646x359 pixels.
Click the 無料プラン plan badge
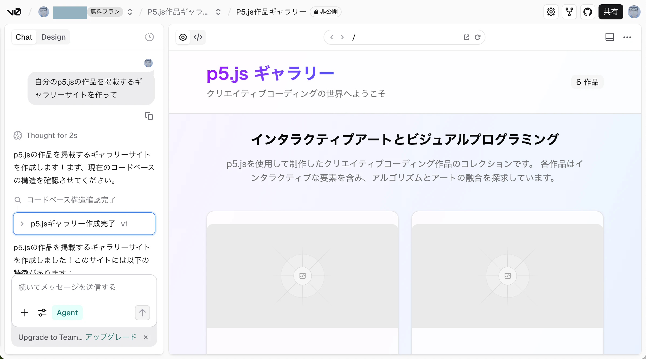pyautogui.click(x=105, y=12)
